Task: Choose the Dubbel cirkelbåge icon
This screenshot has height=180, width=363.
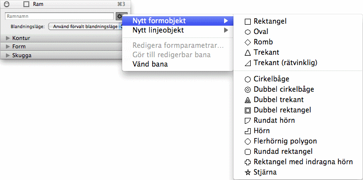Action: 248,90
